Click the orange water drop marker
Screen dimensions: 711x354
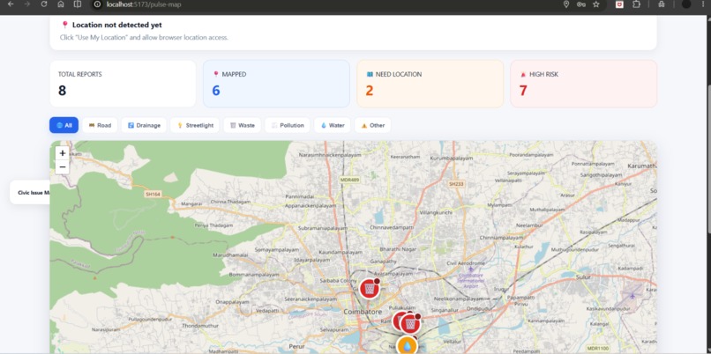(x=408, y=346)
